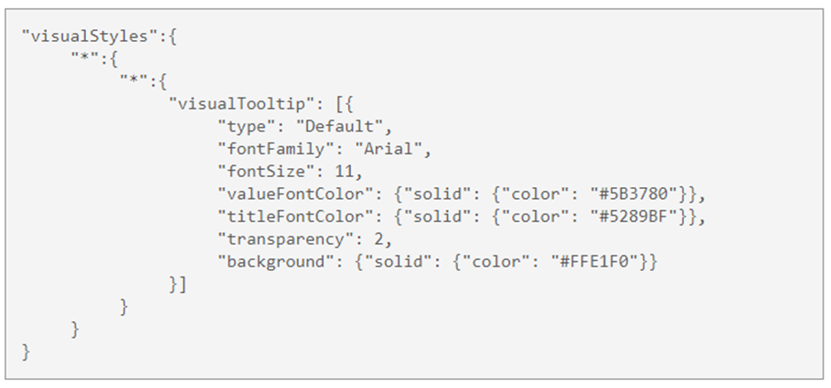
Task: Click the "visualStyles" key text
Action: [91, 37]
